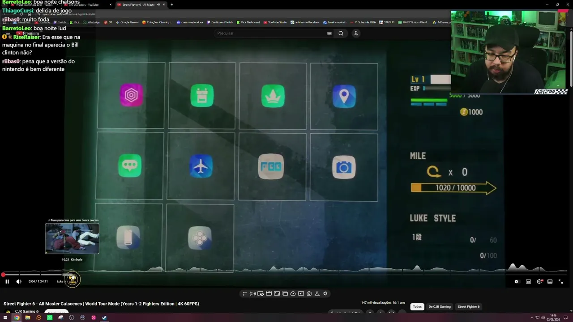Click the gamepad app icon

[200, 238]
